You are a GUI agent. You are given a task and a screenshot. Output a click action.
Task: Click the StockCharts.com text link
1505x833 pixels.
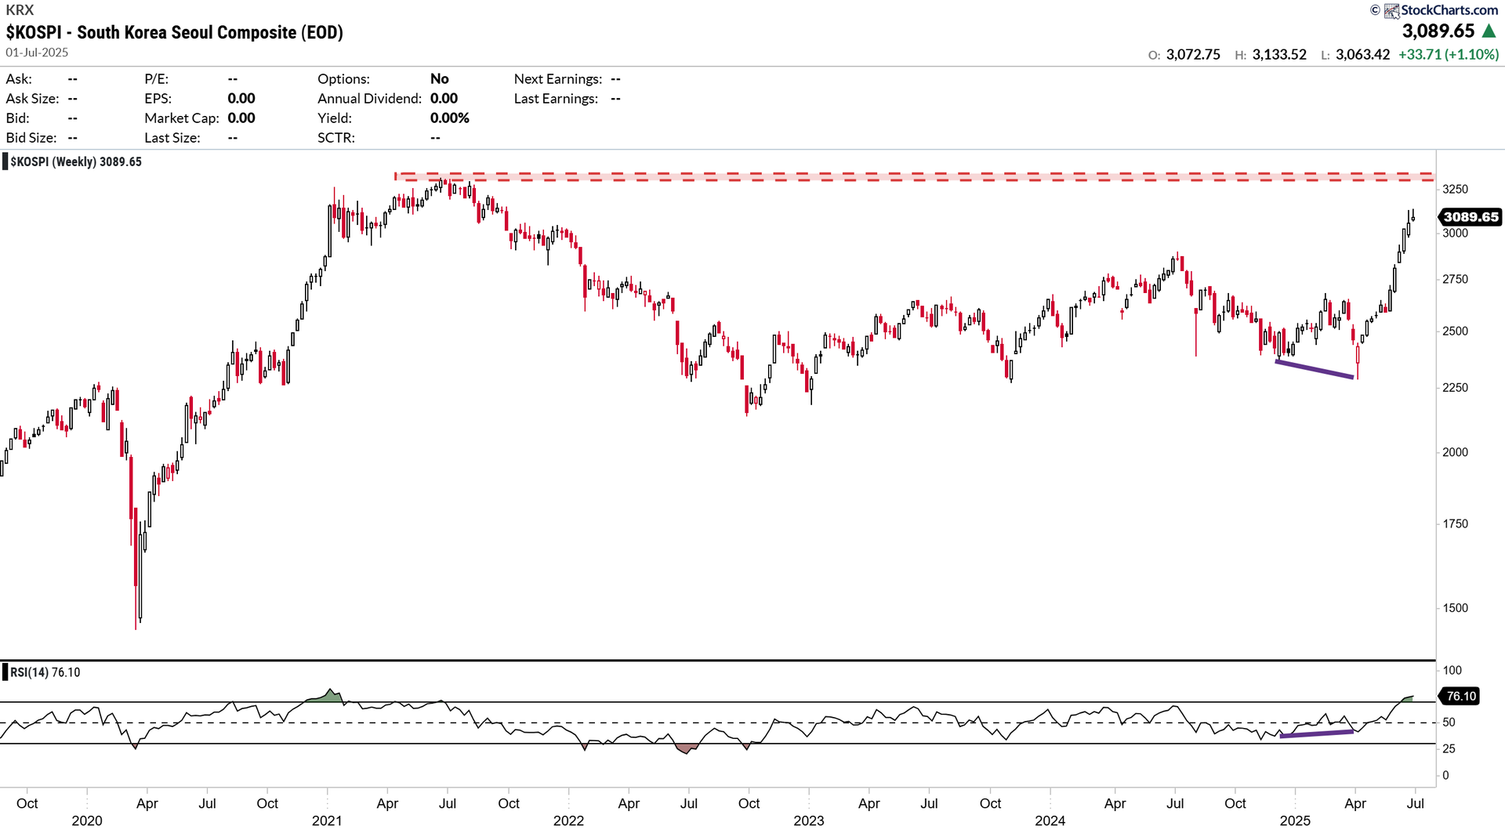pos(1449,10)
